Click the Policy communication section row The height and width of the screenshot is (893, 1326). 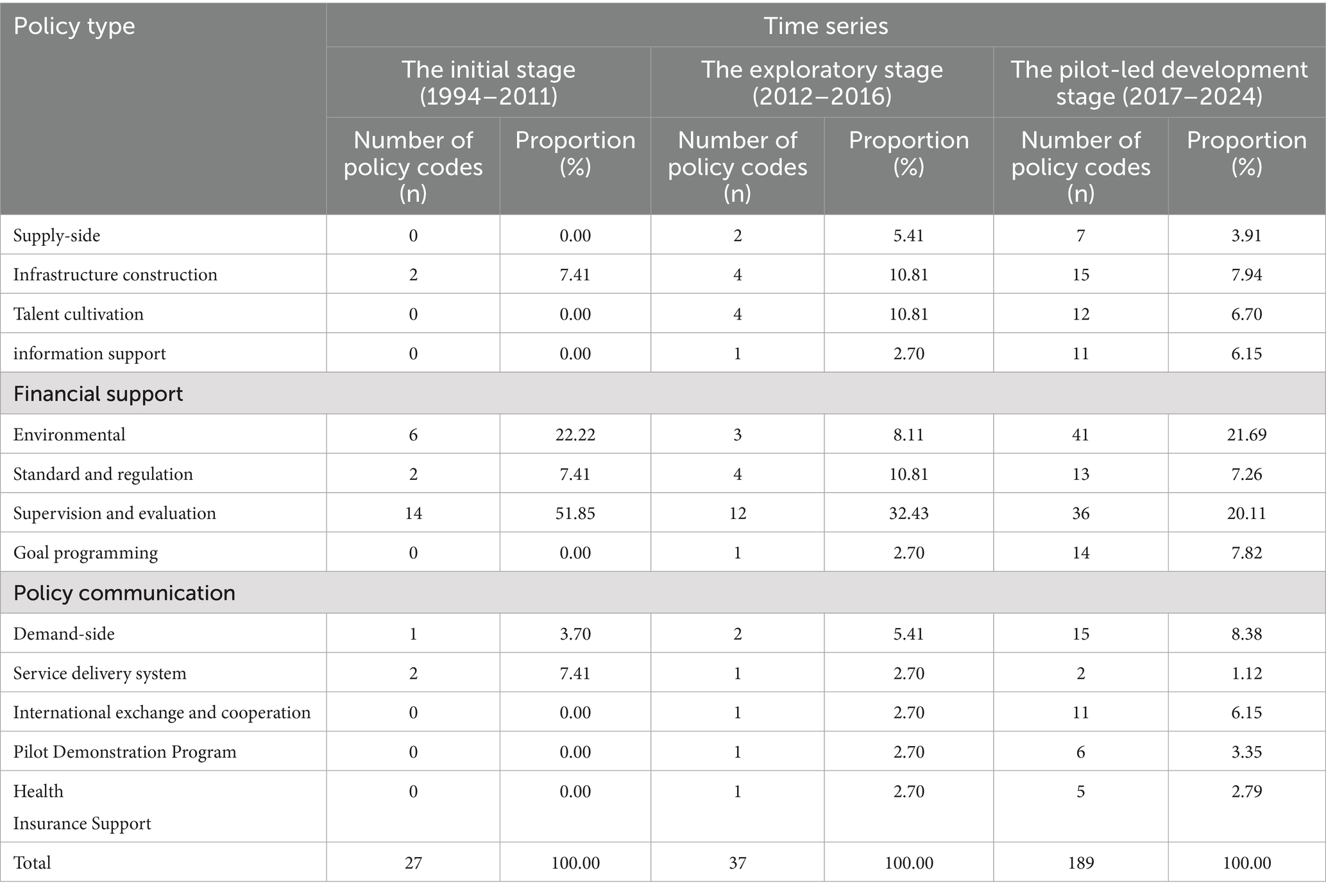click(x=663, y=592)
